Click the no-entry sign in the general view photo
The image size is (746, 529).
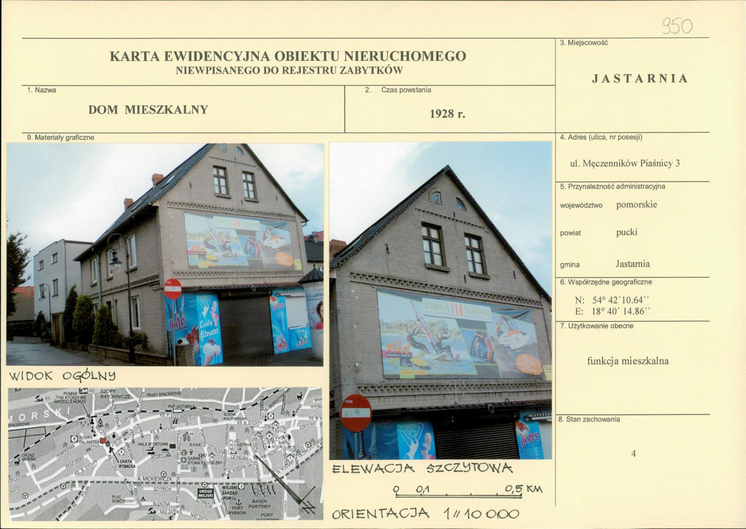tap(173, 289)
